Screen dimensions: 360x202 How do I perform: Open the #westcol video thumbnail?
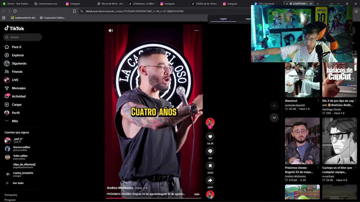click(302, 80)
